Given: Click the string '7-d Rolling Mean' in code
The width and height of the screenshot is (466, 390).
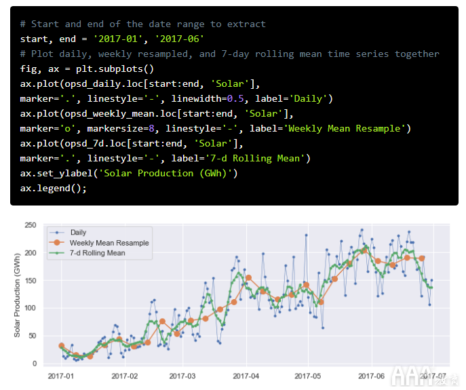Looking at the screenshot, I should (254, 159).
